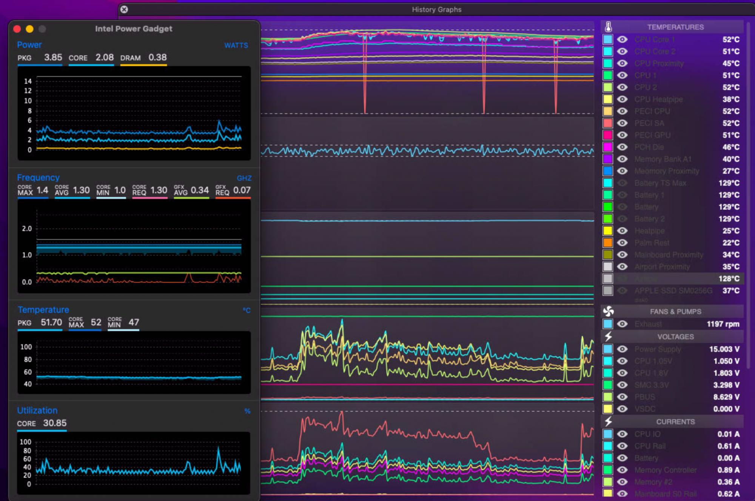Toggle the Exhaust fan eye icon
Image resolution: width=755 pixels, height=501 pixels.
[x=622, y=324]
